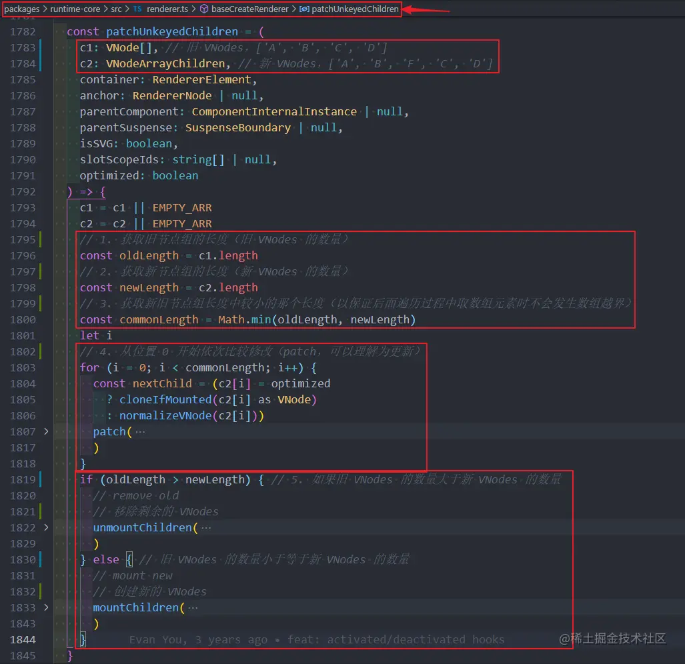Click 'isSVG' parameter name
Screen dimensions: 685x664
96,143
